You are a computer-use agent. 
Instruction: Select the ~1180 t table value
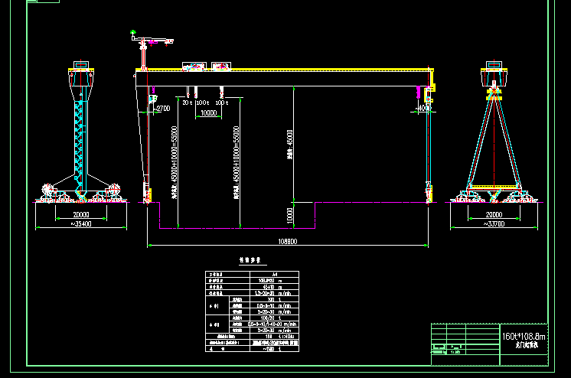[271, 349]
